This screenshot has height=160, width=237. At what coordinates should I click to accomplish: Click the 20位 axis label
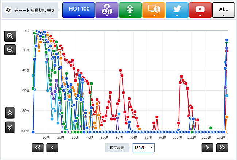(x=26, y=50)
